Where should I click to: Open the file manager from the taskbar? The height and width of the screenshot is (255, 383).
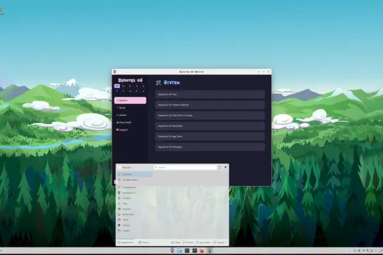tap(179, 251)
